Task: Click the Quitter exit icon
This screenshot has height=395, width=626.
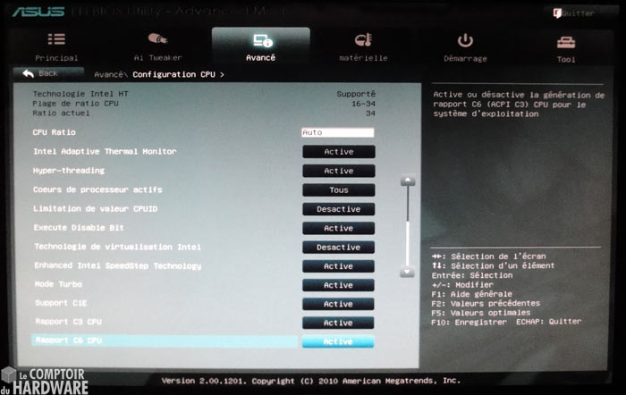Action: (x=557, y=13)
